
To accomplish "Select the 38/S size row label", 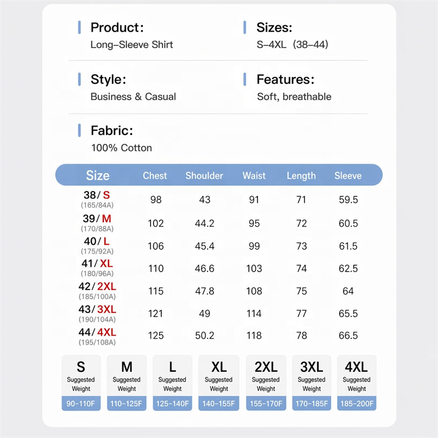I will click(97, 199).
